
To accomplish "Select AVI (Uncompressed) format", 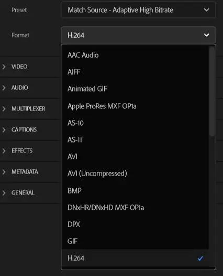I will point(135,173).
